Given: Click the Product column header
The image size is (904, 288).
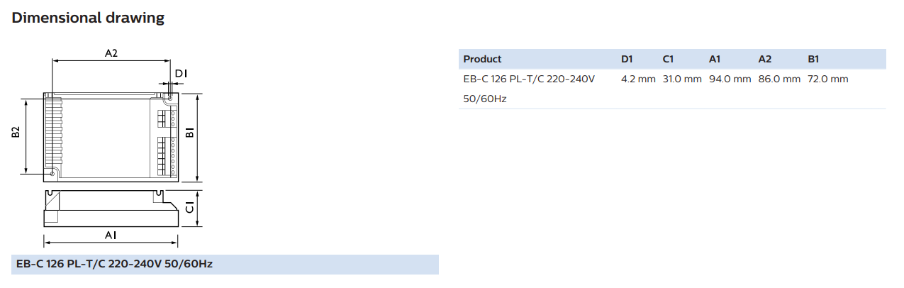Looking at the screenshot, I should click(482, 59).
